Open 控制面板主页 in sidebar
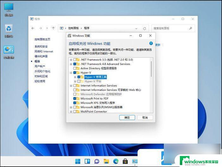The width and height of the screenshot is (222, 167). (x=42, y=39)
